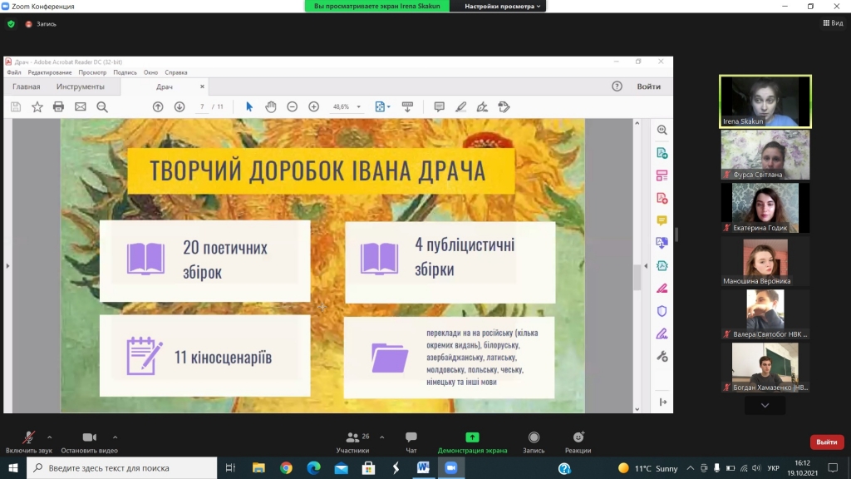Viewport: 851px width, 479px height.
Task: Open the zoom percentage dropdown arrow
Action: coord(359,107)
